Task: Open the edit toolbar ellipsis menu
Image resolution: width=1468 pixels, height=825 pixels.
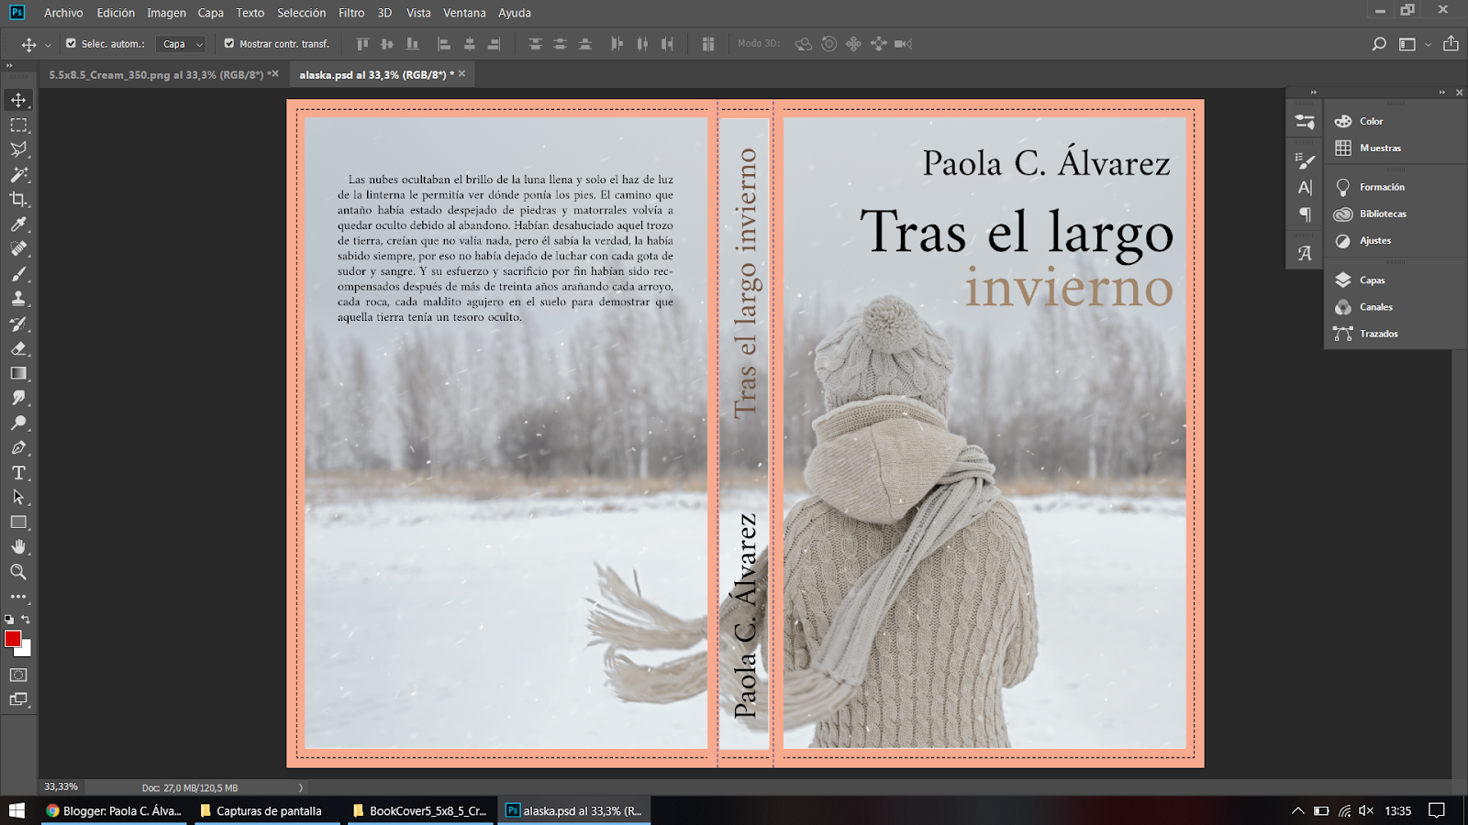Action: 18,596
